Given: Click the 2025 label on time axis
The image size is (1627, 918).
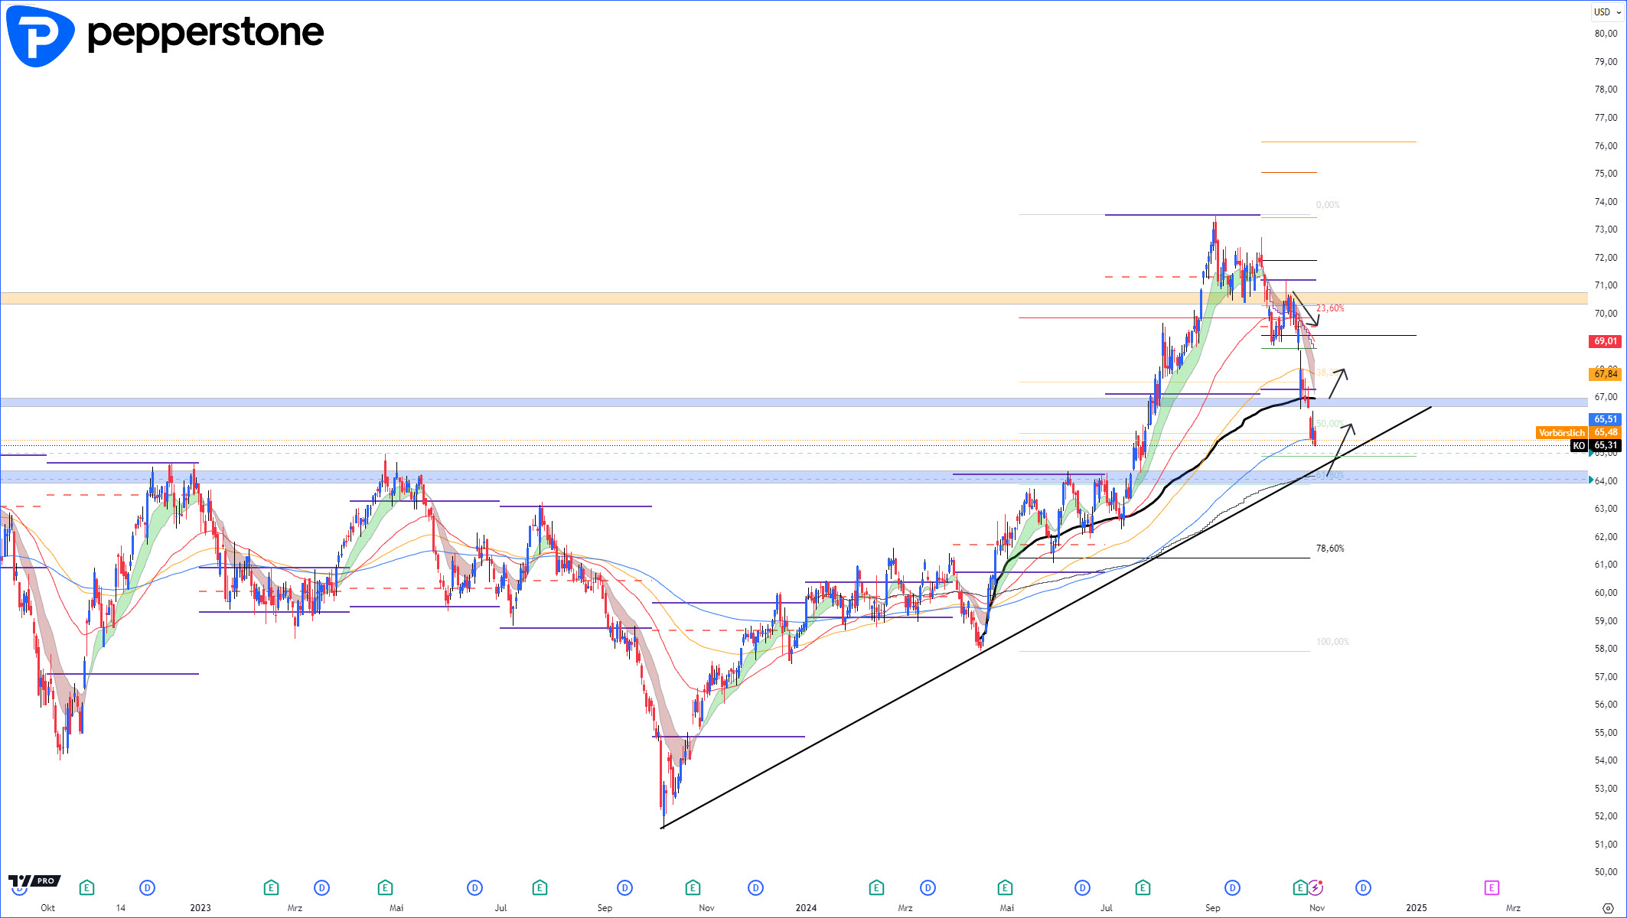Looking at the screenshot, I should tap(1417, 908).
